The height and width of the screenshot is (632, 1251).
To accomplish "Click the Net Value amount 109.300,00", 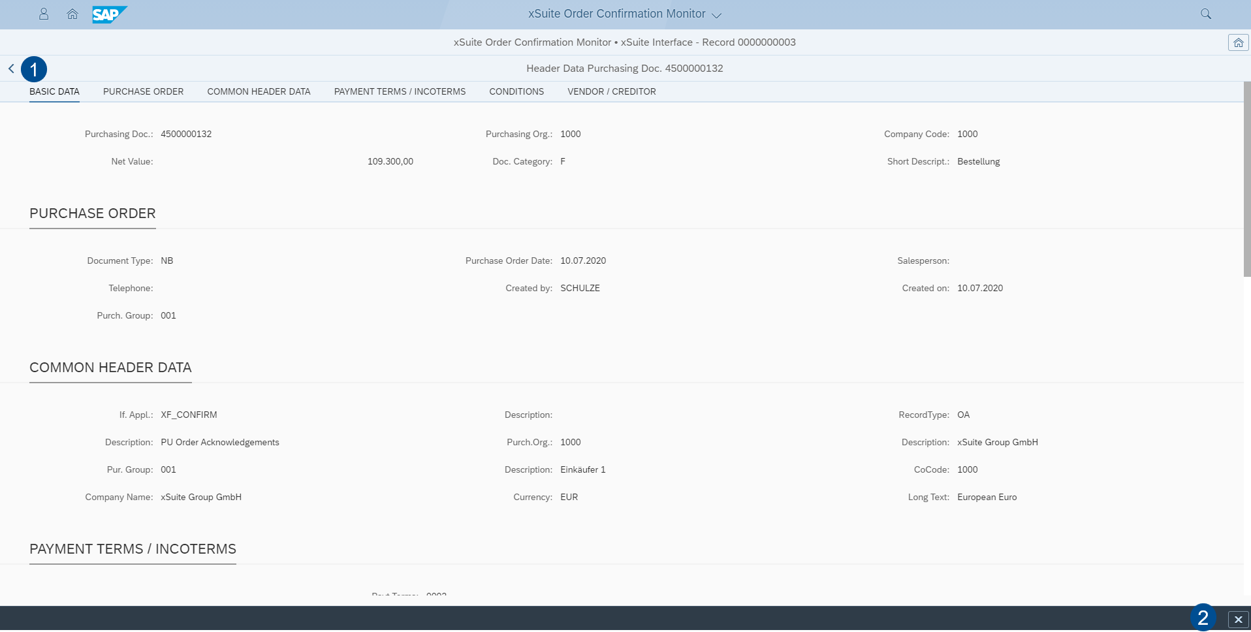I will 390,161.
